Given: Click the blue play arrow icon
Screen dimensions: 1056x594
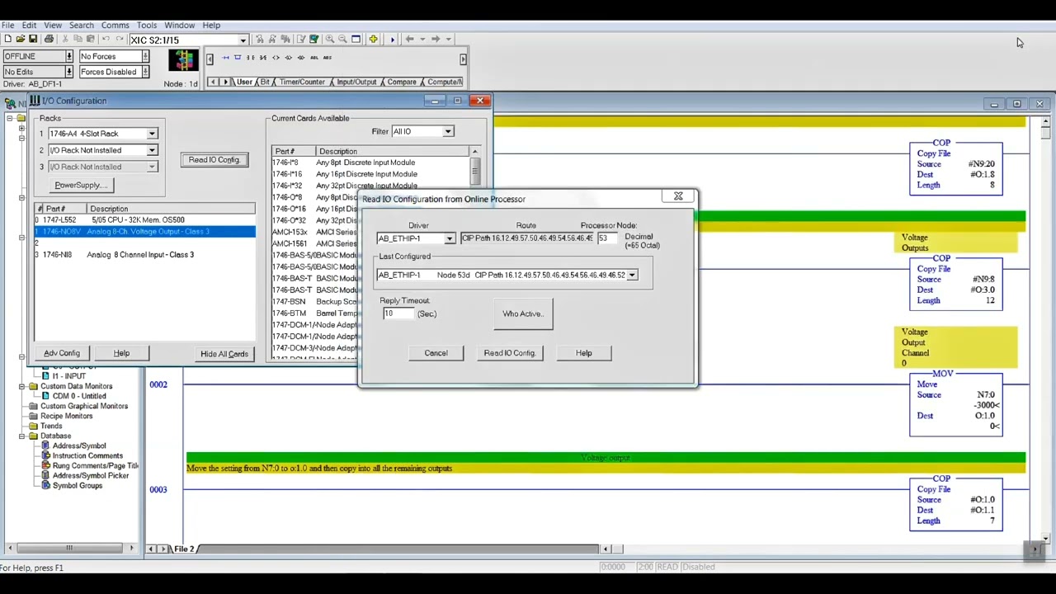Looking at the screenshot, I should (393, 39).
